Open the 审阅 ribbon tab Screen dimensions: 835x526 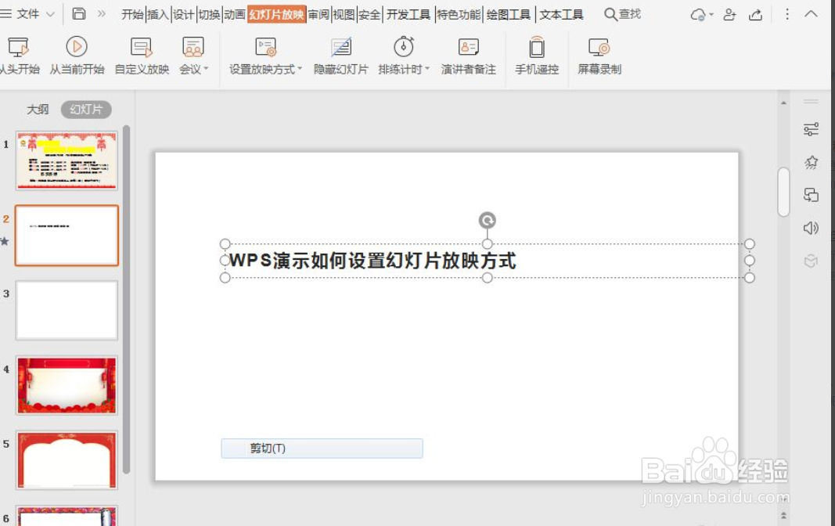tap(319, 14)
